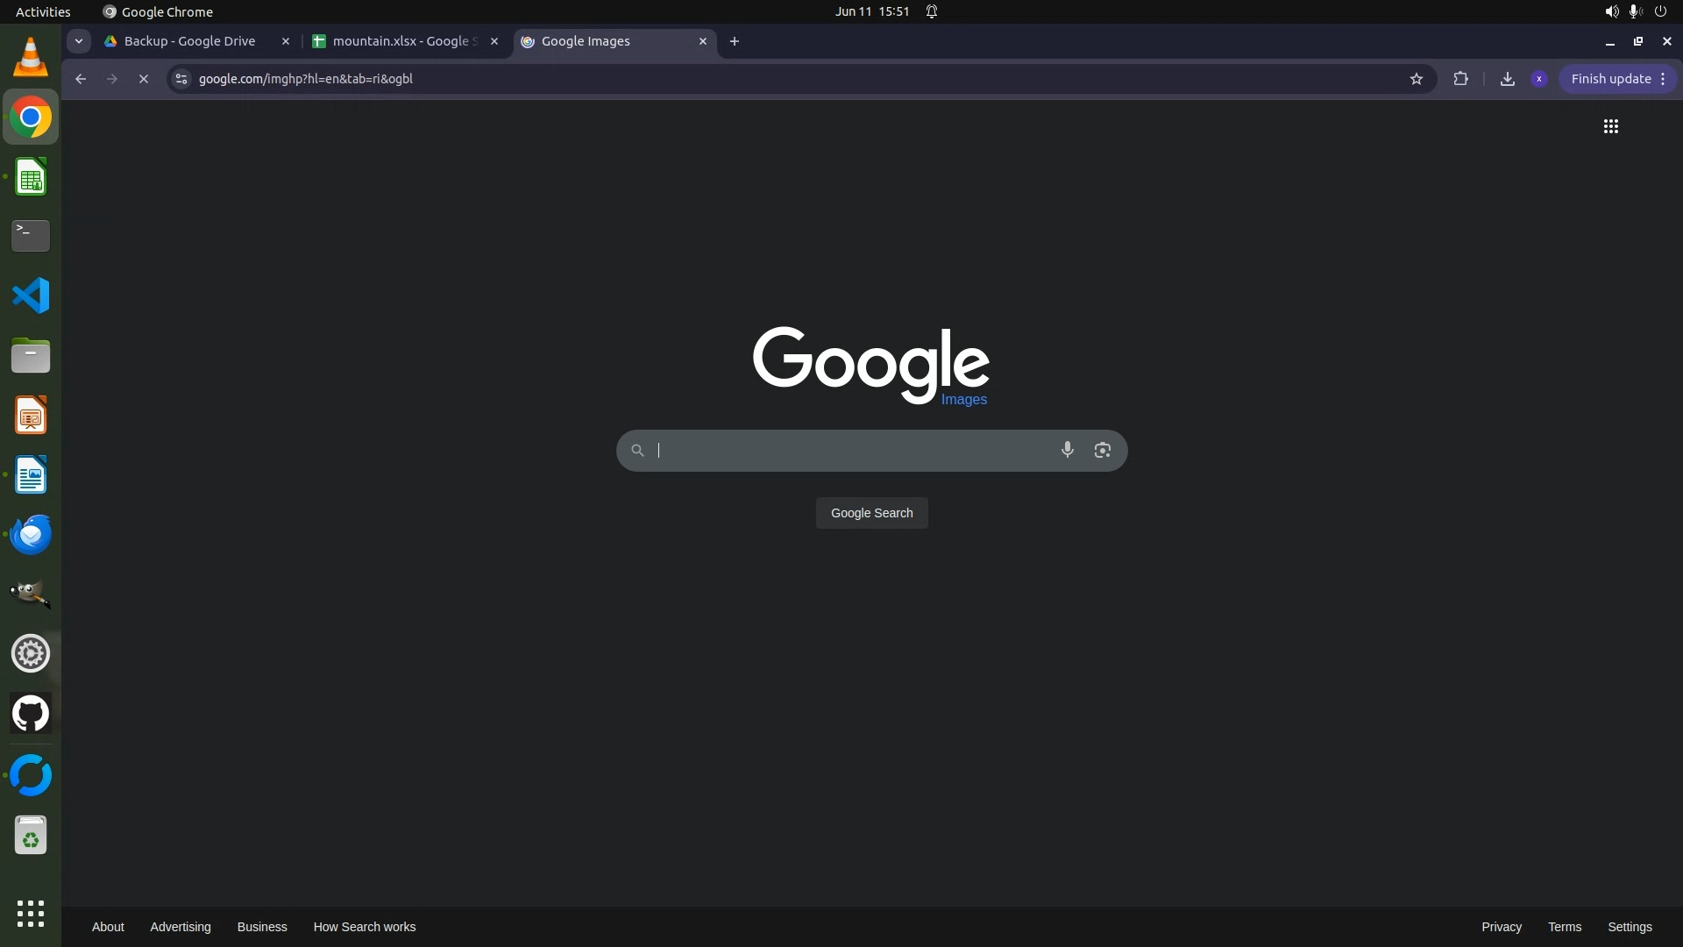
Task: Open the Chrome downloads icon
Action: coord(1507,79)
